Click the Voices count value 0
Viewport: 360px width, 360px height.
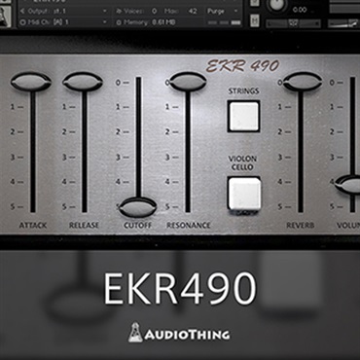coord(154,11)
